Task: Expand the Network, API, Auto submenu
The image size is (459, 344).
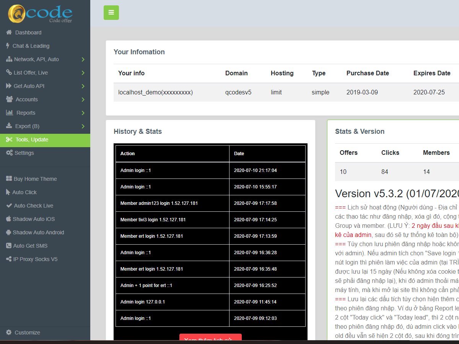Action: pos(83,59)
